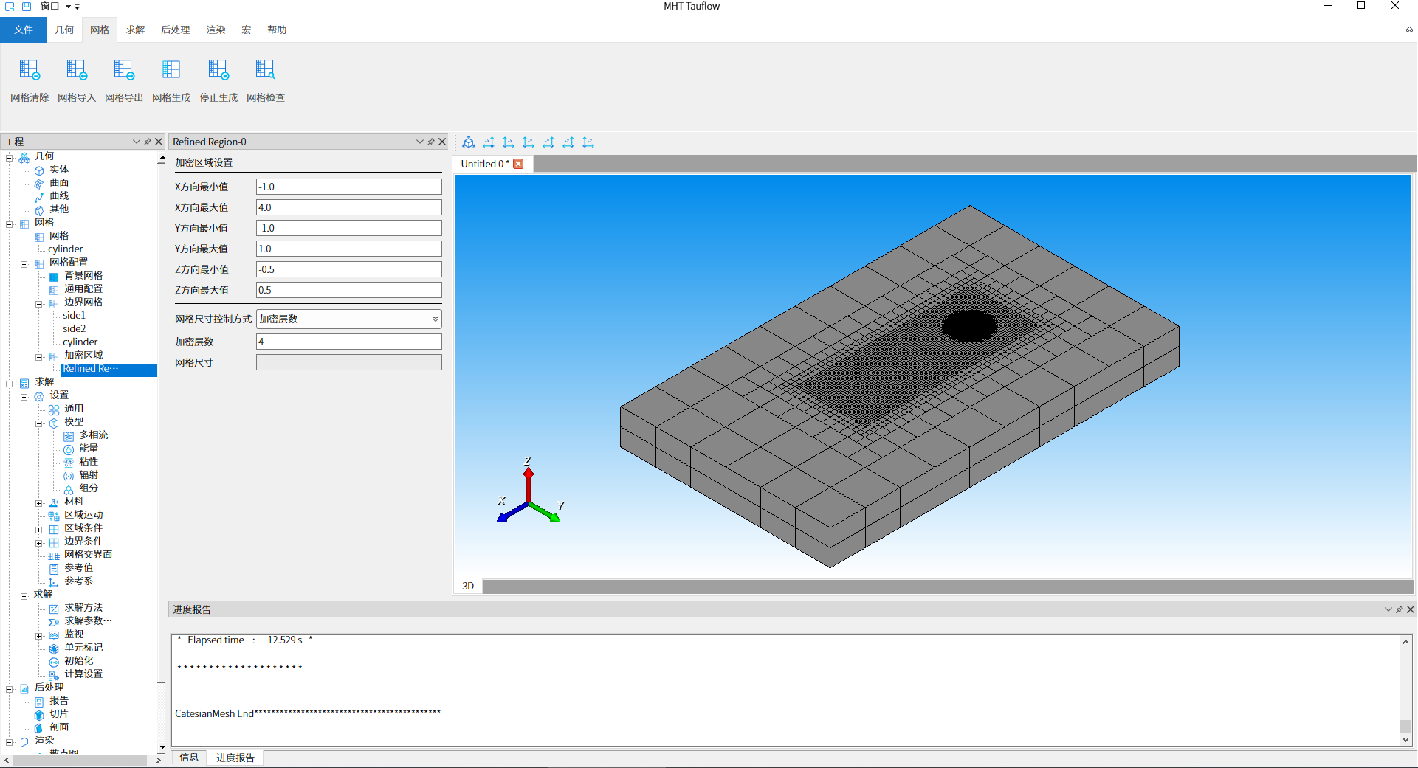Close the Untitled 0 viewport tab
This screenshot has height=768, width=1418.
pyautogui.click(x=518, y=164)
